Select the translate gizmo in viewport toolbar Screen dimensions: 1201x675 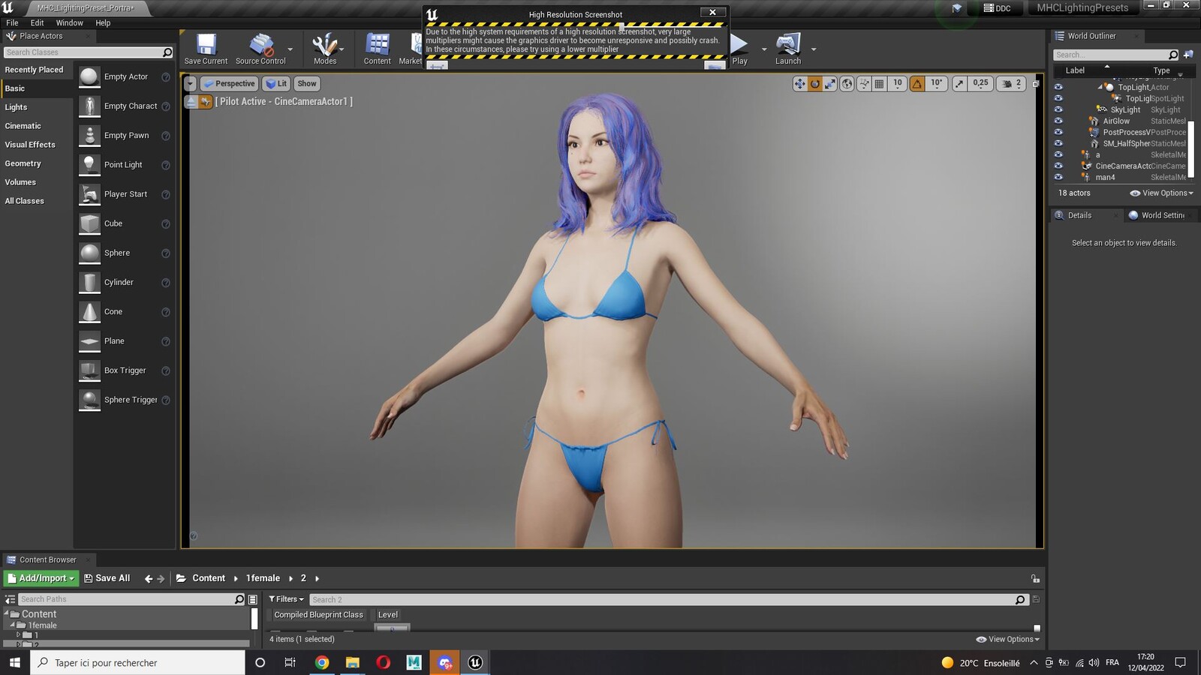pos(799,84)
